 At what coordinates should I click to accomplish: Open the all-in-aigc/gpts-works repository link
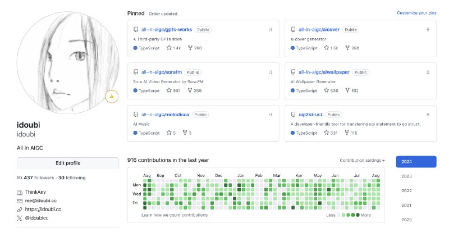[x=166, y=30]
